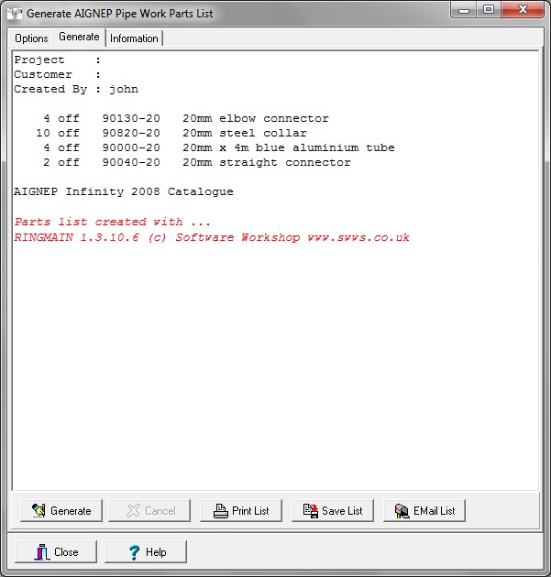
Task: Send the parts list via EMail List
Action: pyautogui.click(x=424, y=510)
